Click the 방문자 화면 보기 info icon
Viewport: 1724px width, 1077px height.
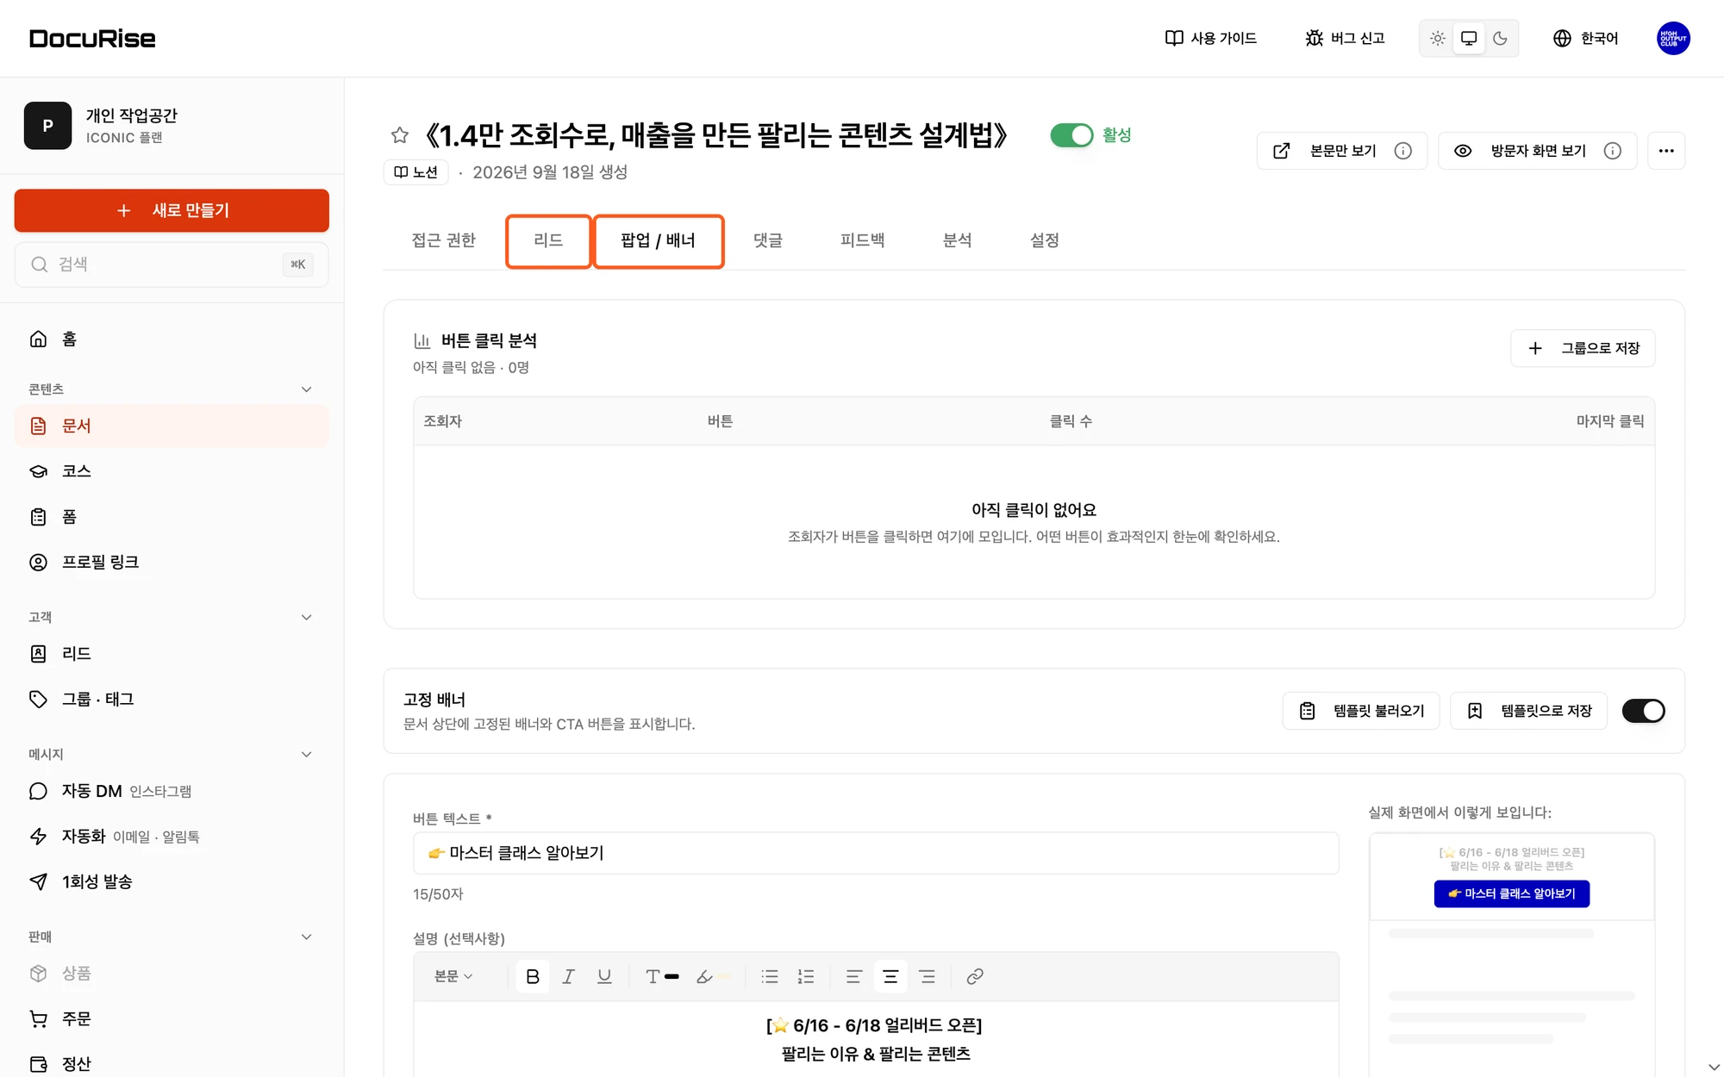pyautogui.click(x=1613, y=151)
